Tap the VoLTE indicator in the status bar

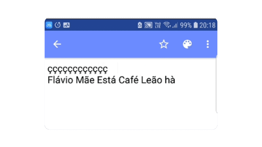point(158,25)
